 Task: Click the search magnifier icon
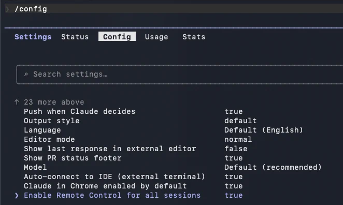[x=26, y=75]
